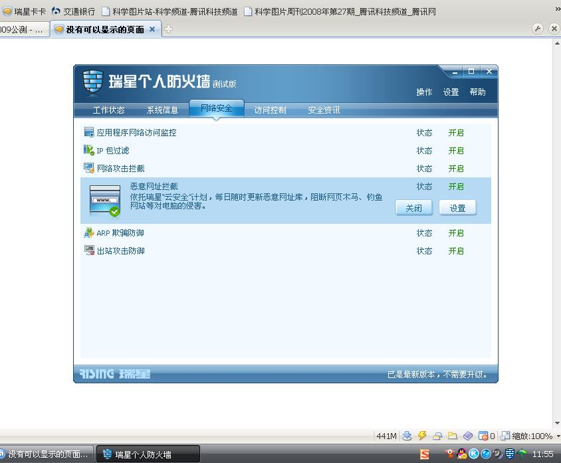Click the 应用程序网络访问监控 row icon
The height and width of the screenshot is (463, 561).
[88, 132]
